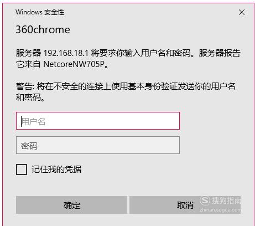This screenshot has height=226, width=255.
Task: Close the Windows 安全性 dialog with X
Action: tap(242, 12)
